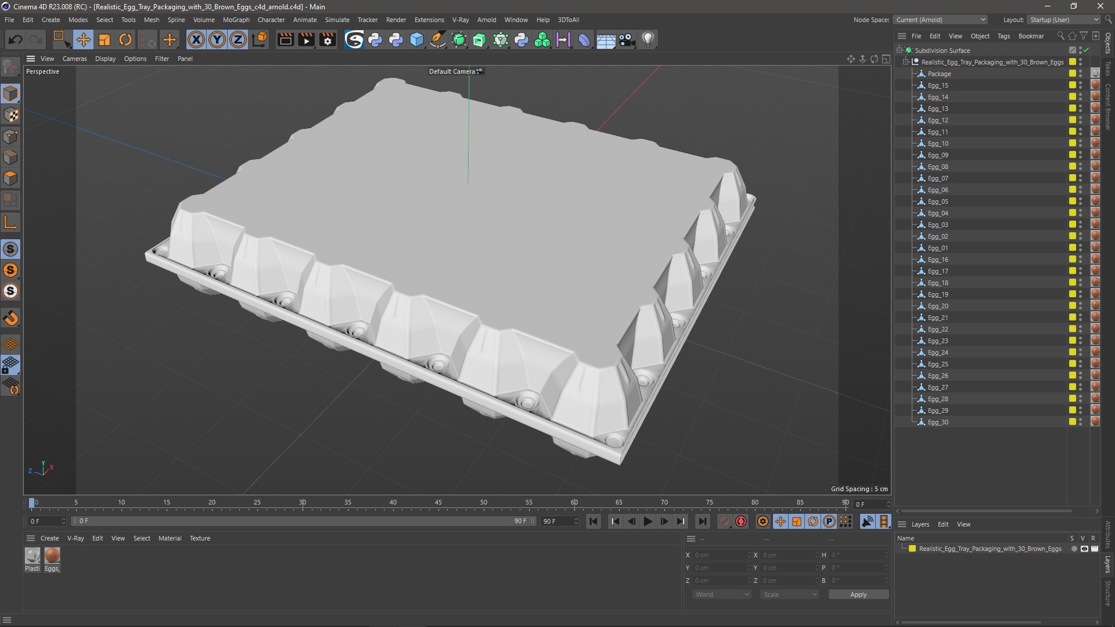Collapse Realistic_Egg_Tray_Packaging null object
The width and height of the screenshot is (1115, 627).
(906, 62)
